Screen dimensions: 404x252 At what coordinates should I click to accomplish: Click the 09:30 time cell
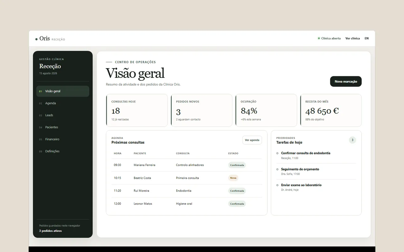(117, 165)
